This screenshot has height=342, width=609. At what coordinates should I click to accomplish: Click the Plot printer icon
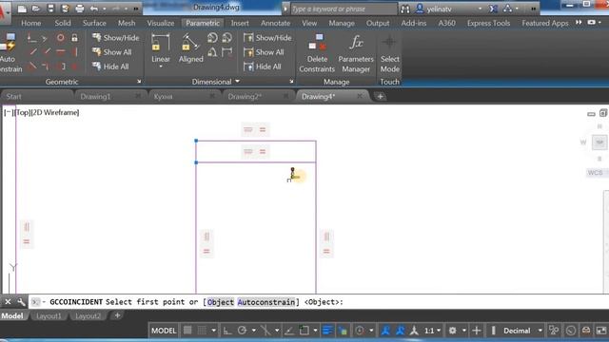(79, 9)
